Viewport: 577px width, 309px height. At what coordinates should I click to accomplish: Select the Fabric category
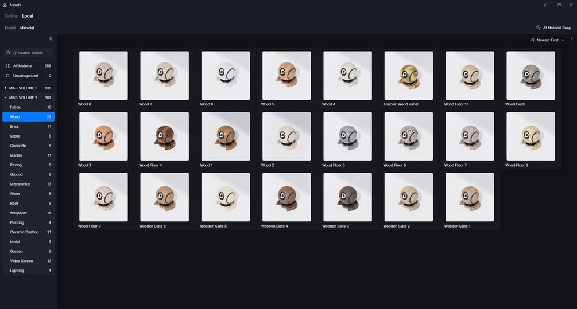pos(28,107)
